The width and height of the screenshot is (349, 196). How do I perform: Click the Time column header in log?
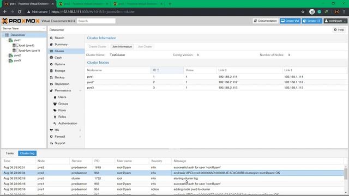(19, 161)
